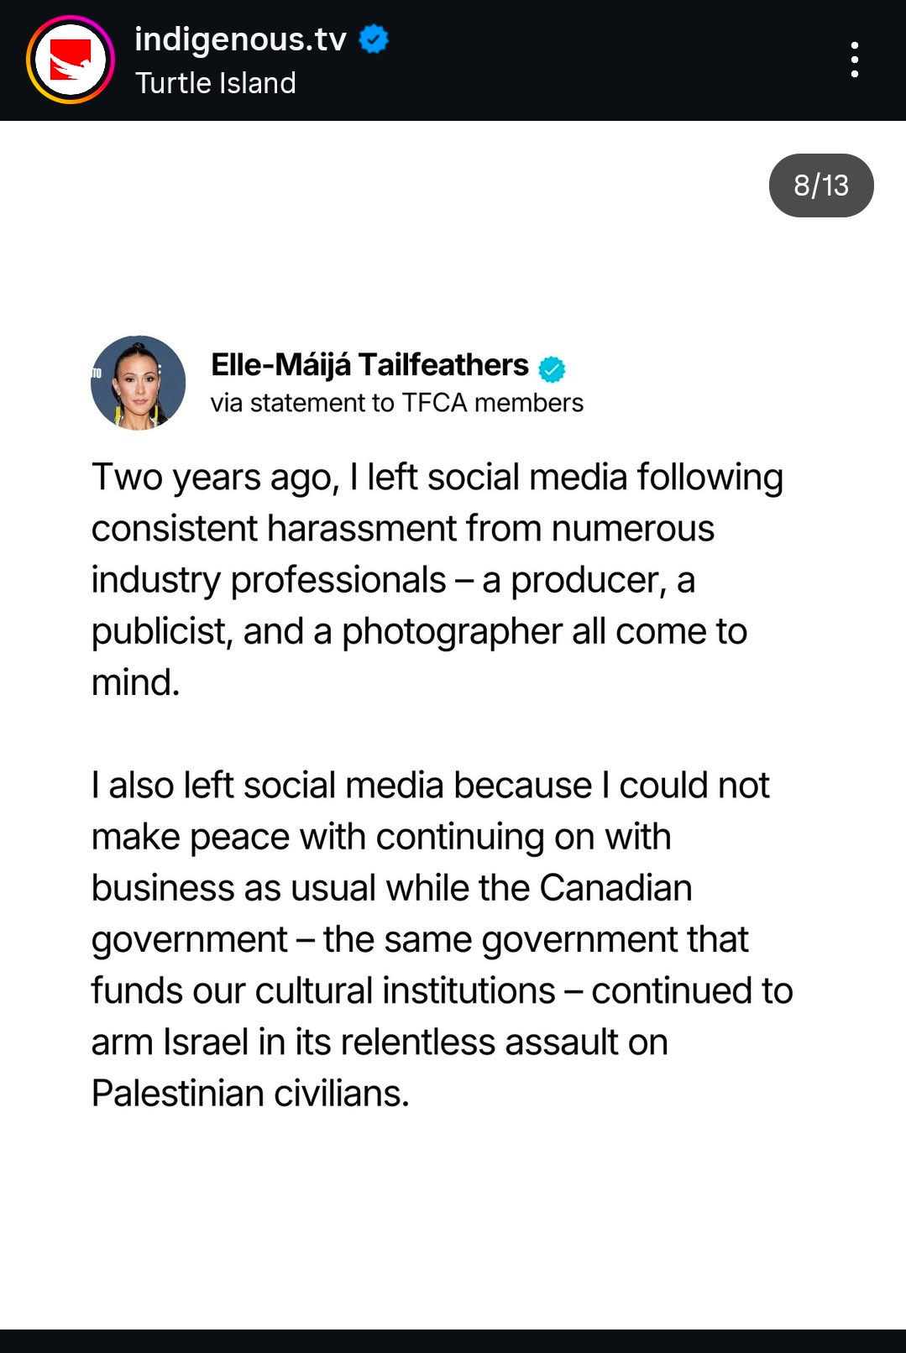Click "via statement to TFCA members" subtitle
The height and width of the screenshot is (1353, 906).
pos(396,404)
